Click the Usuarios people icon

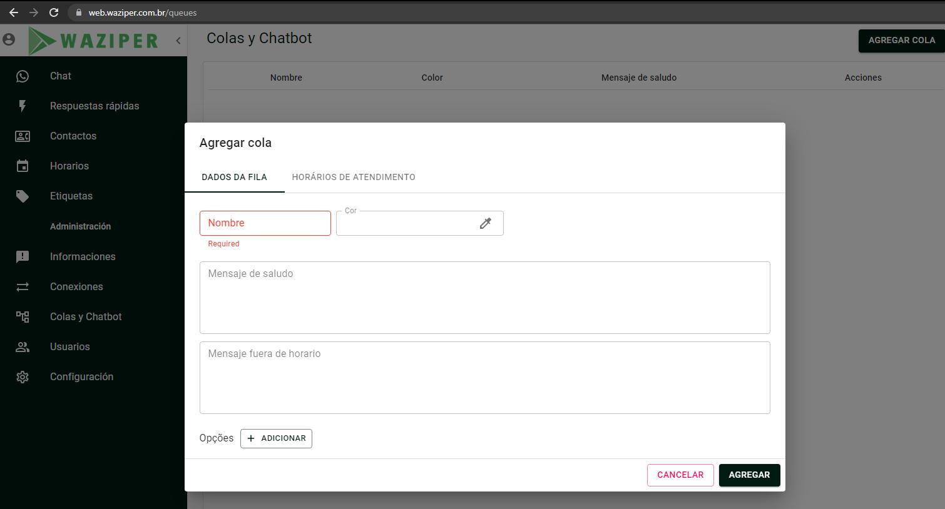coord(23,347)
